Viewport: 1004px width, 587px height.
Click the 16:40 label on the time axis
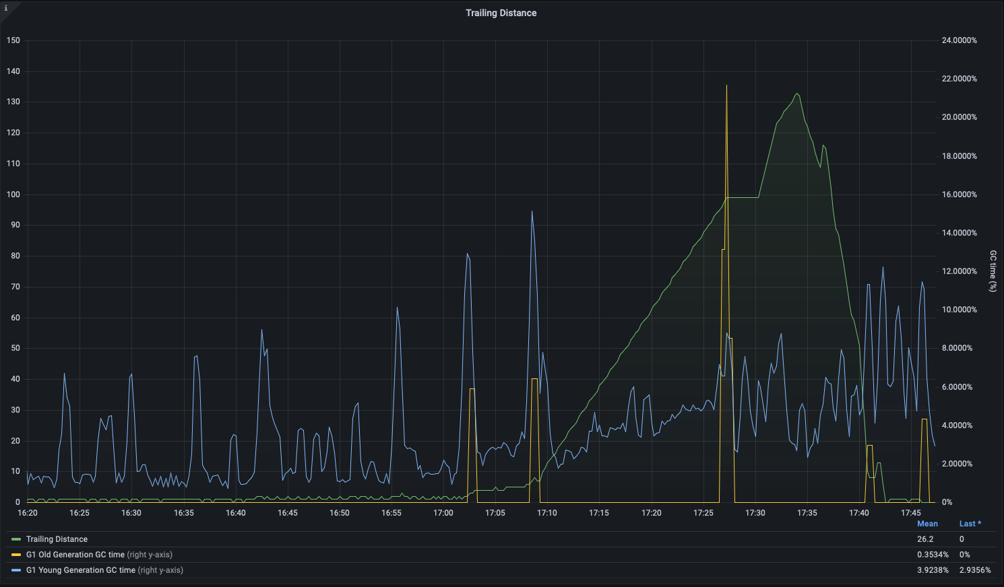(236, 513)
